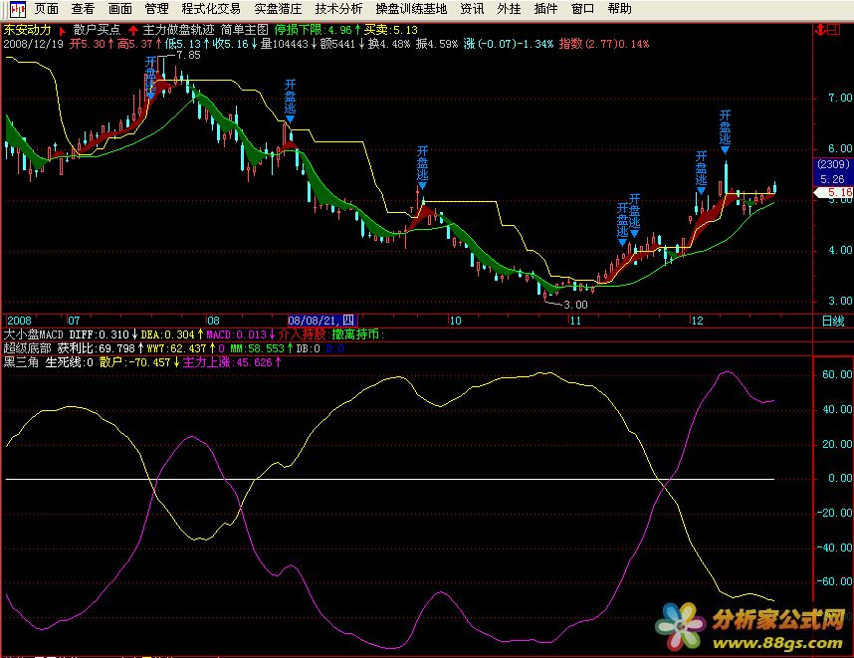The height and width of the screenshot is (658, 854).
Task: Click the 散户:-70.457 value
Action: pos(135,362)
